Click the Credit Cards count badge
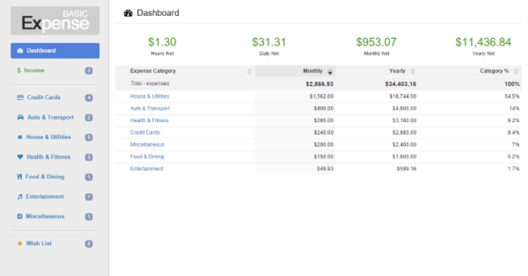The height and width of the screenshot is (276, 528). pos(89,98)
